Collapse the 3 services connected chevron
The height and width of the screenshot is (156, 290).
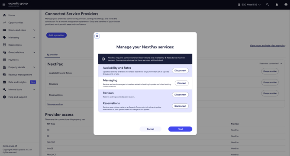(281, 64)
